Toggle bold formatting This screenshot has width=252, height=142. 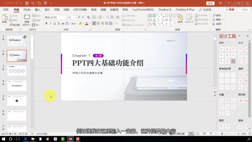click(47, 23)
